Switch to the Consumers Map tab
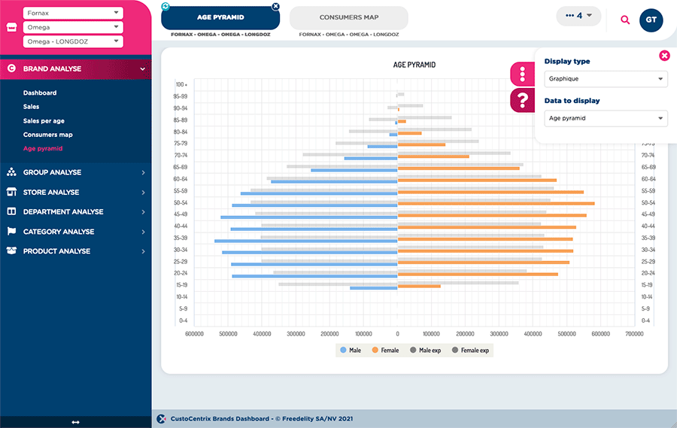This screenshot has height=428, width=677. click(348, 17)
